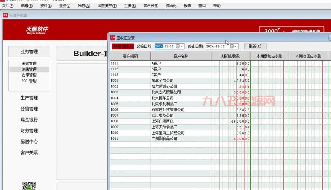Click customer code cell B011
This screenshot has height=190, width=331.
click(131, 139)
